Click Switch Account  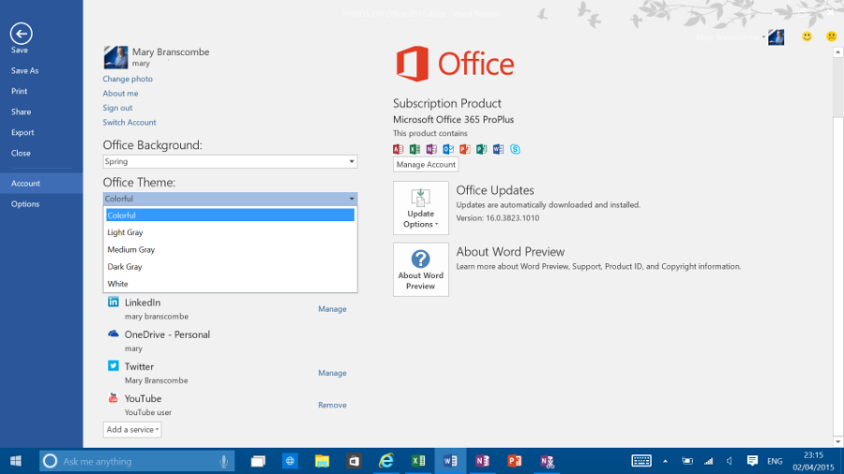(x=129, y=122)
